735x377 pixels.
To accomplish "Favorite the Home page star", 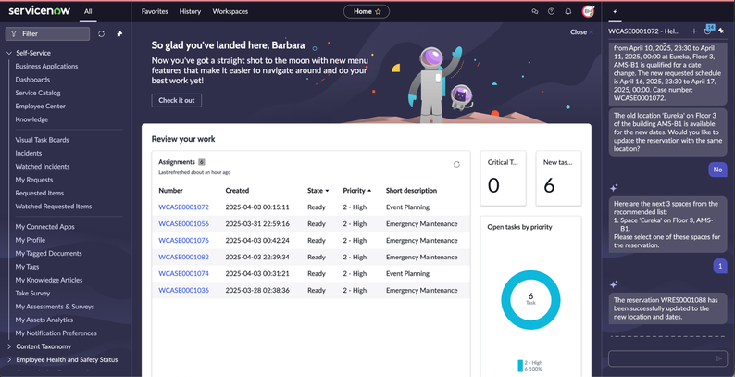I will coord(378,12).
